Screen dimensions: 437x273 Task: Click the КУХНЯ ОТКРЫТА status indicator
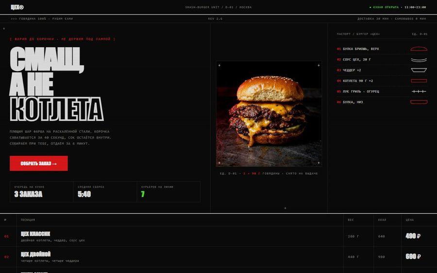pyautogui.click(x=384, y=7)
